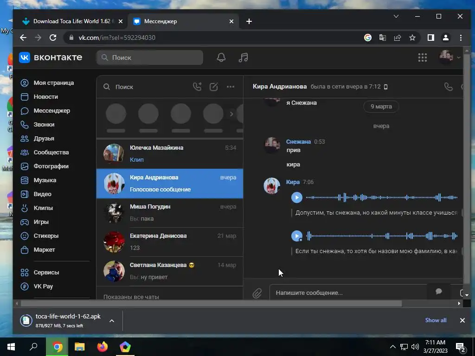Click the VK logo home icon
The height and width of the screenshot is (356, 475).
click(25, 57)
